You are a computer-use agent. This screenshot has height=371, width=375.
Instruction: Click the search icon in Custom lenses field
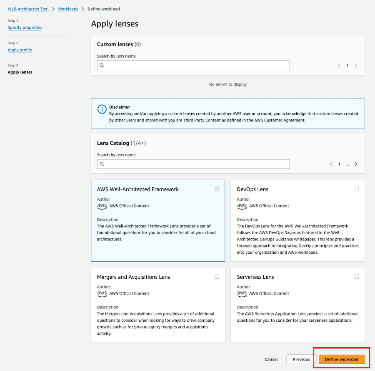102,66
